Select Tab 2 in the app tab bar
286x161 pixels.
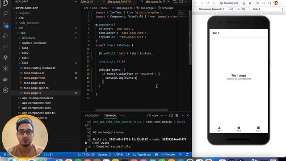point(239,129)
